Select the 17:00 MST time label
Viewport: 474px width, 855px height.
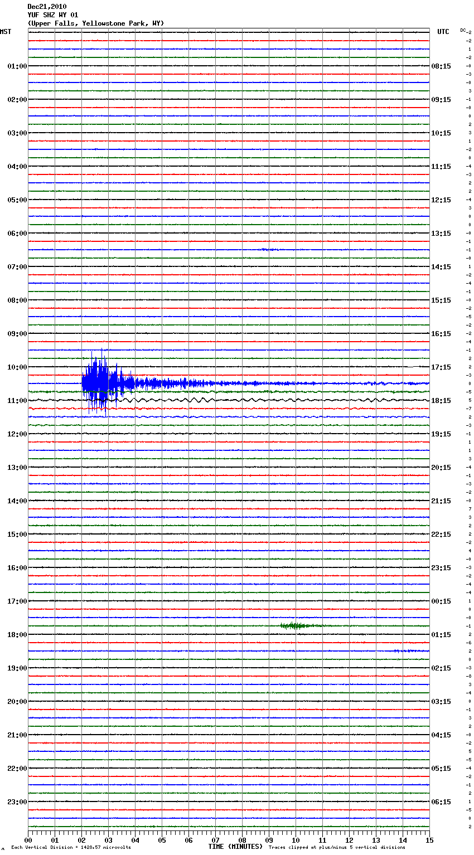point(17,601)
